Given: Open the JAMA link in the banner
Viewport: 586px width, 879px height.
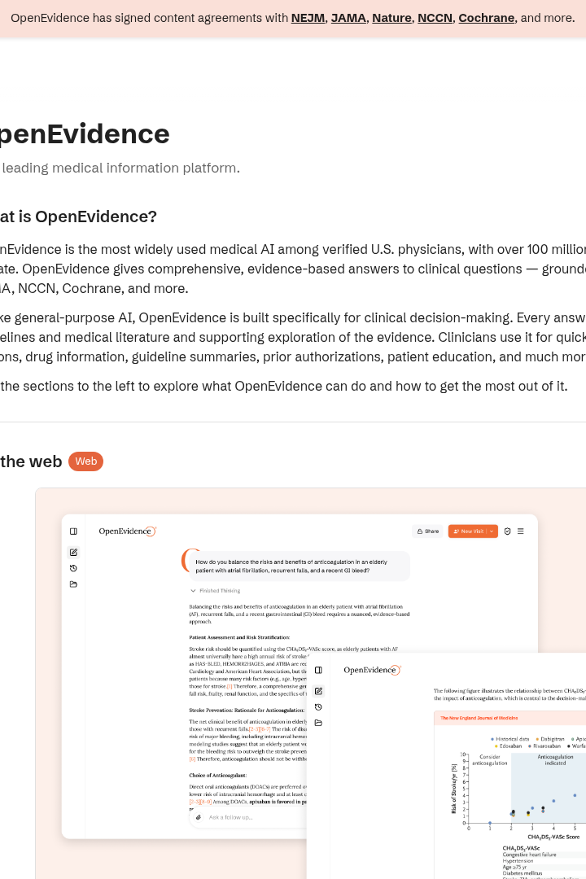Looking at the screenshot, I should pos(348,18).
